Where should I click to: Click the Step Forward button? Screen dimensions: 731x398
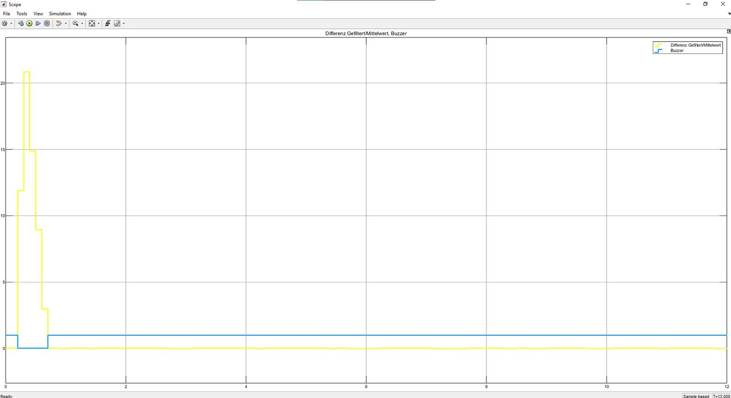38,23
